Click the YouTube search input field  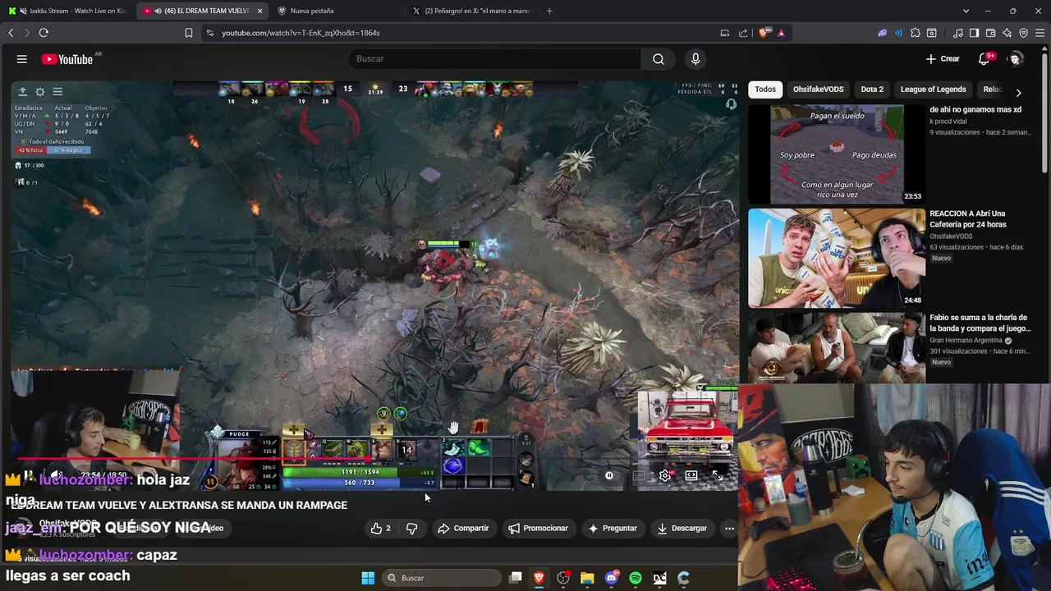coord(494,59)
